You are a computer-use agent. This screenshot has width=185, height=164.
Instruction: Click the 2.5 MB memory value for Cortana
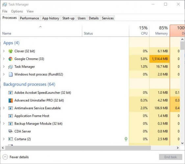coord(163,139)
